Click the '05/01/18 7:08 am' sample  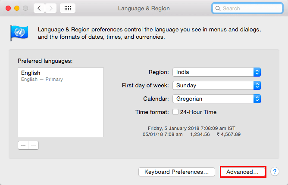click(163, 134)
